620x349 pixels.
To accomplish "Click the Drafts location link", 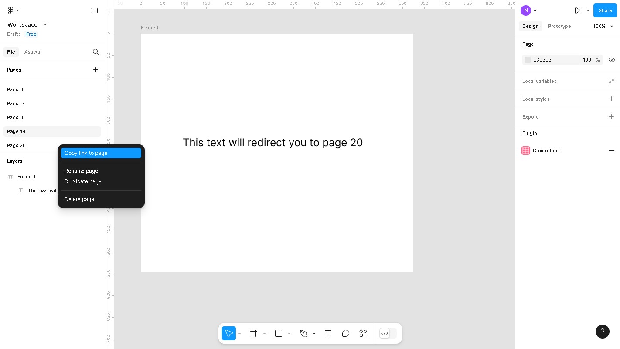I will [x=14, y=34].
